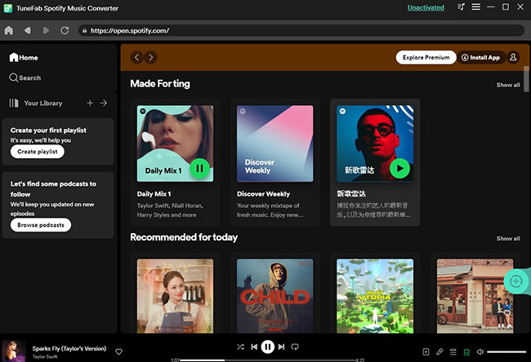Open the Discover Weekly cover
This screenshot has width=531, height=362.
[x=275, y=143]
